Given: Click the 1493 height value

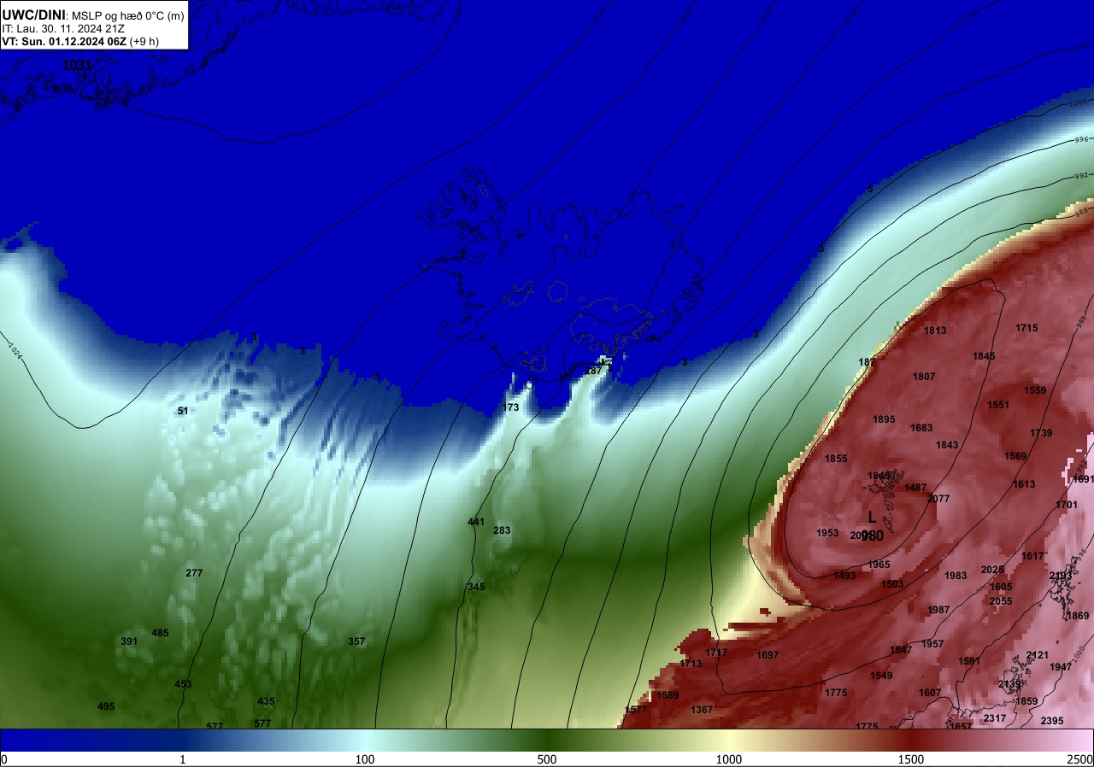Looking at the screenshot, I should click(x=844, y=576).
